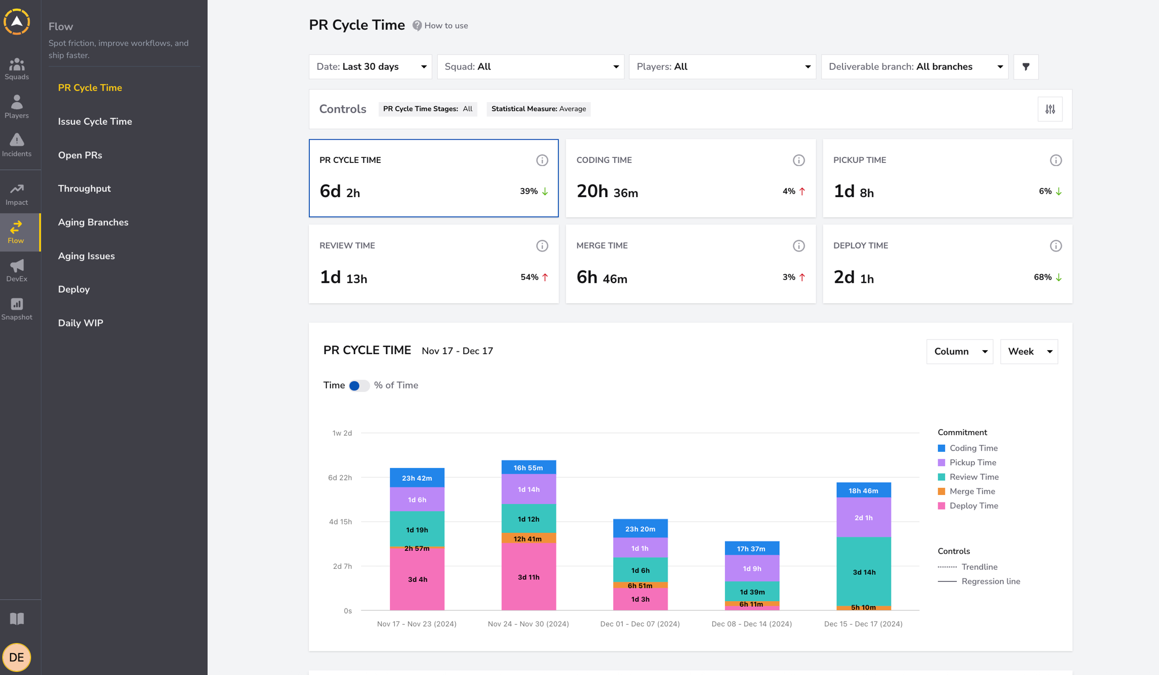1159x675 pixels.
Task: Open documentation book icon in sidebar
Action: [x=17, y=619]
